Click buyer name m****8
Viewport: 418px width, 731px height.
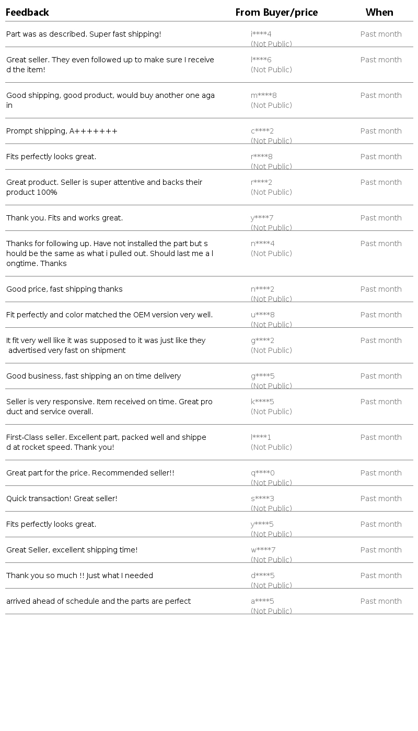tap(264, 95)
